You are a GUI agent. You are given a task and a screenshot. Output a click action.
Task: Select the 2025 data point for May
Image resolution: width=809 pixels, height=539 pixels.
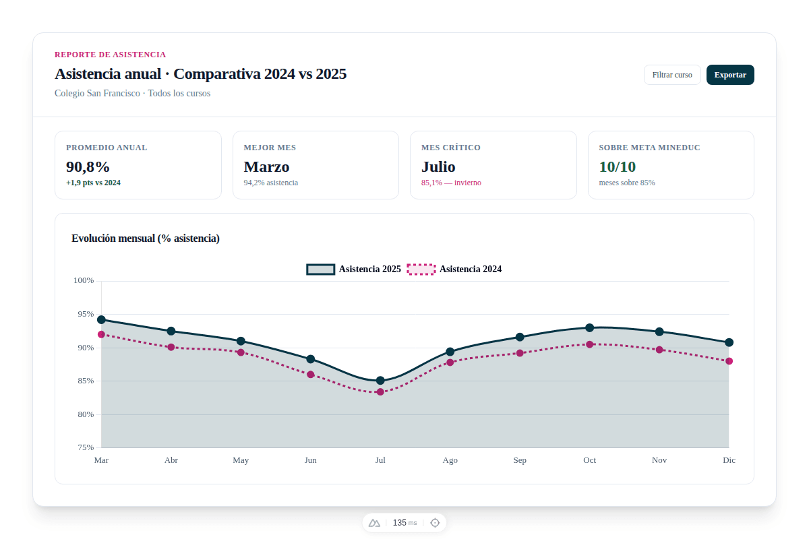point(241,341)
